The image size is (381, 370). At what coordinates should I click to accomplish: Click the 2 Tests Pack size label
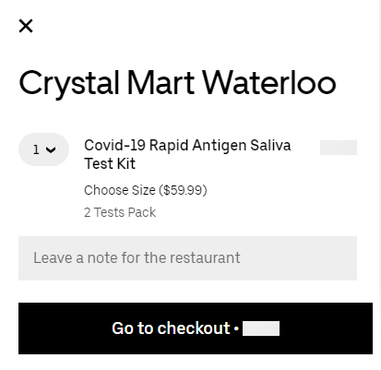(120, 212)
